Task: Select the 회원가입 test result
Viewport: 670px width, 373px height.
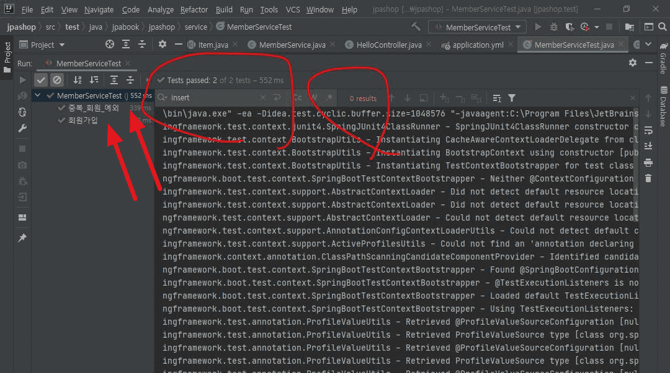Action: tap(83, 120)
